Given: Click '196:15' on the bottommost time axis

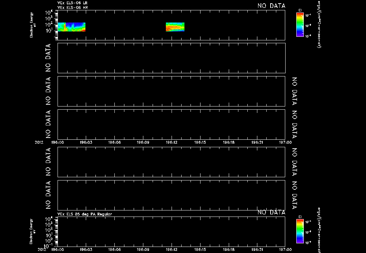Looking at the screenshot, I should click(200, 250).
